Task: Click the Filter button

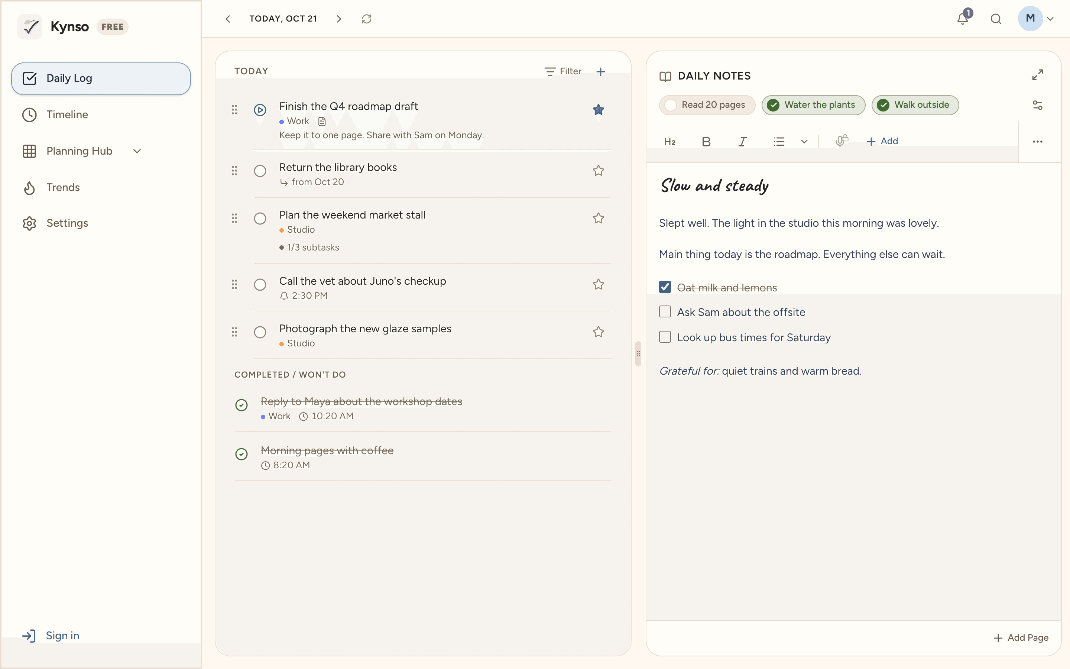Action: click(x=562, y=71)
